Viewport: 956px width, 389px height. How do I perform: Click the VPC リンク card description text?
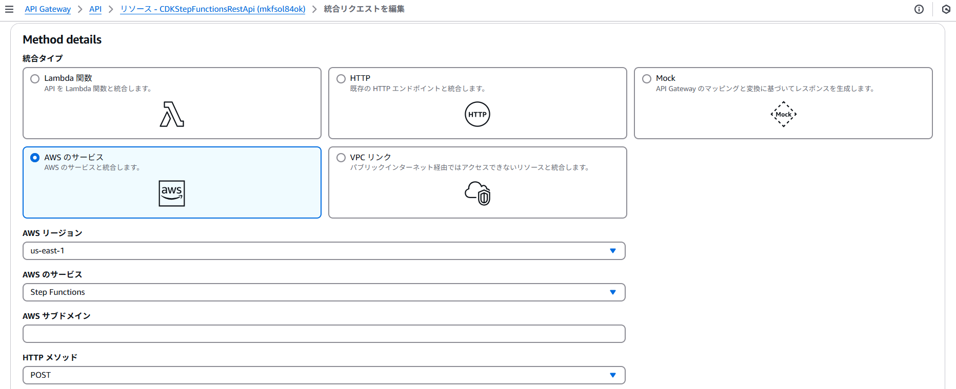(x=470, y=167)
